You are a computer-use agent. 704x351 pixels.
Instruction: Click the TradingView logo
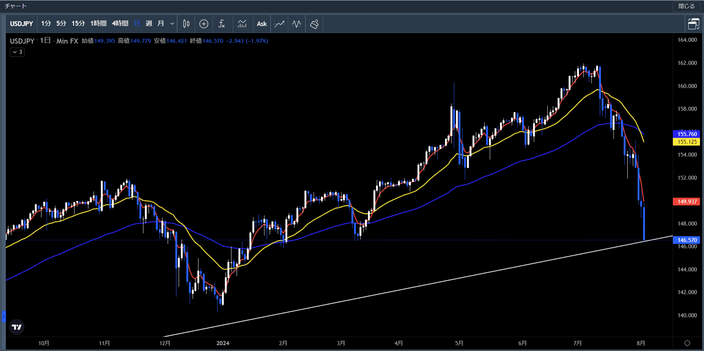point(16,327)
